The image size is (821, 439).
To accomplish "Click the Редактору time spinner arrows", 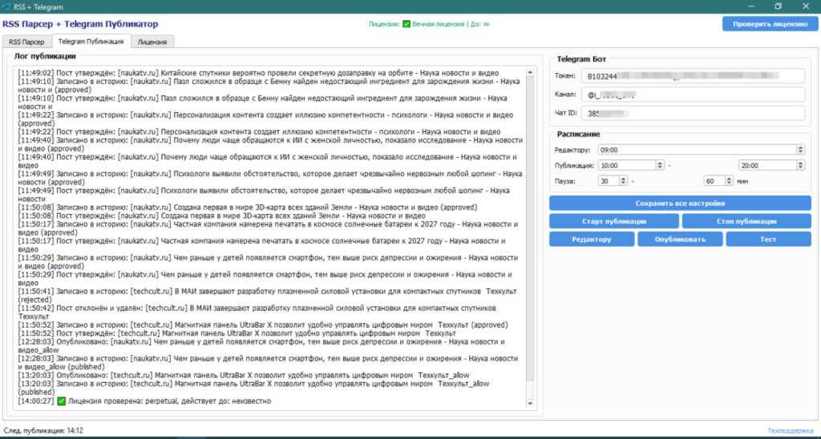I will (x=800, y=150).
